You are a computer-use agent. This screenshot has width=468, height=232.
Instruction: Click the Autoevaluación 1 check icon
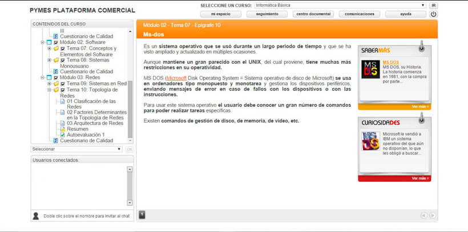coord(62,135)
